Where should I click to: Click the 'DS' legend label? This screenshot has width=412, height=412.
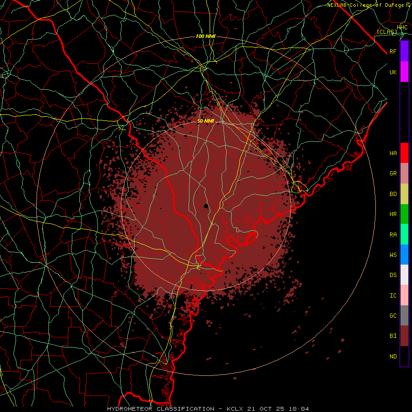[x=393, y=275]
